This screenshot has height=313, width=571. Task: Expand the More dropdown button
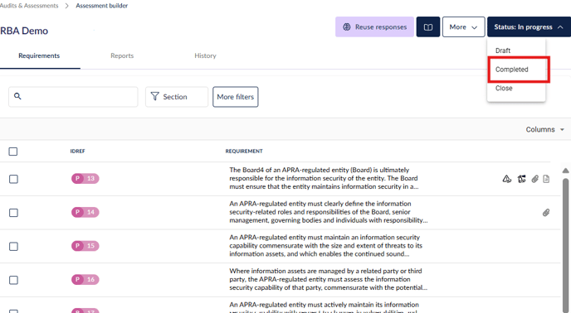[x=463, y=26]
